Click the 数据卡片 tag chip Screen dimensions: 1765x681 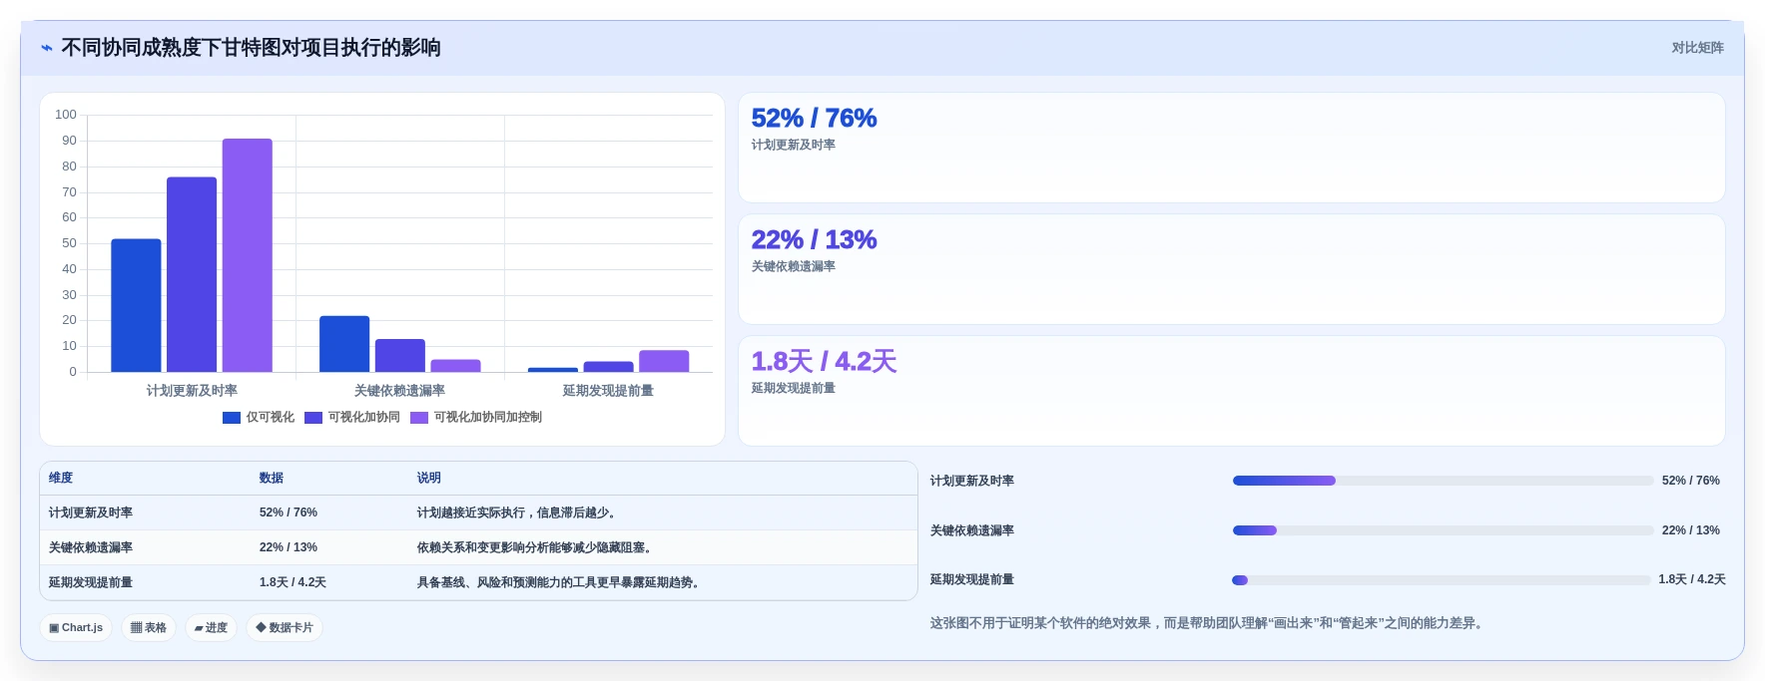tap(285, 628)
